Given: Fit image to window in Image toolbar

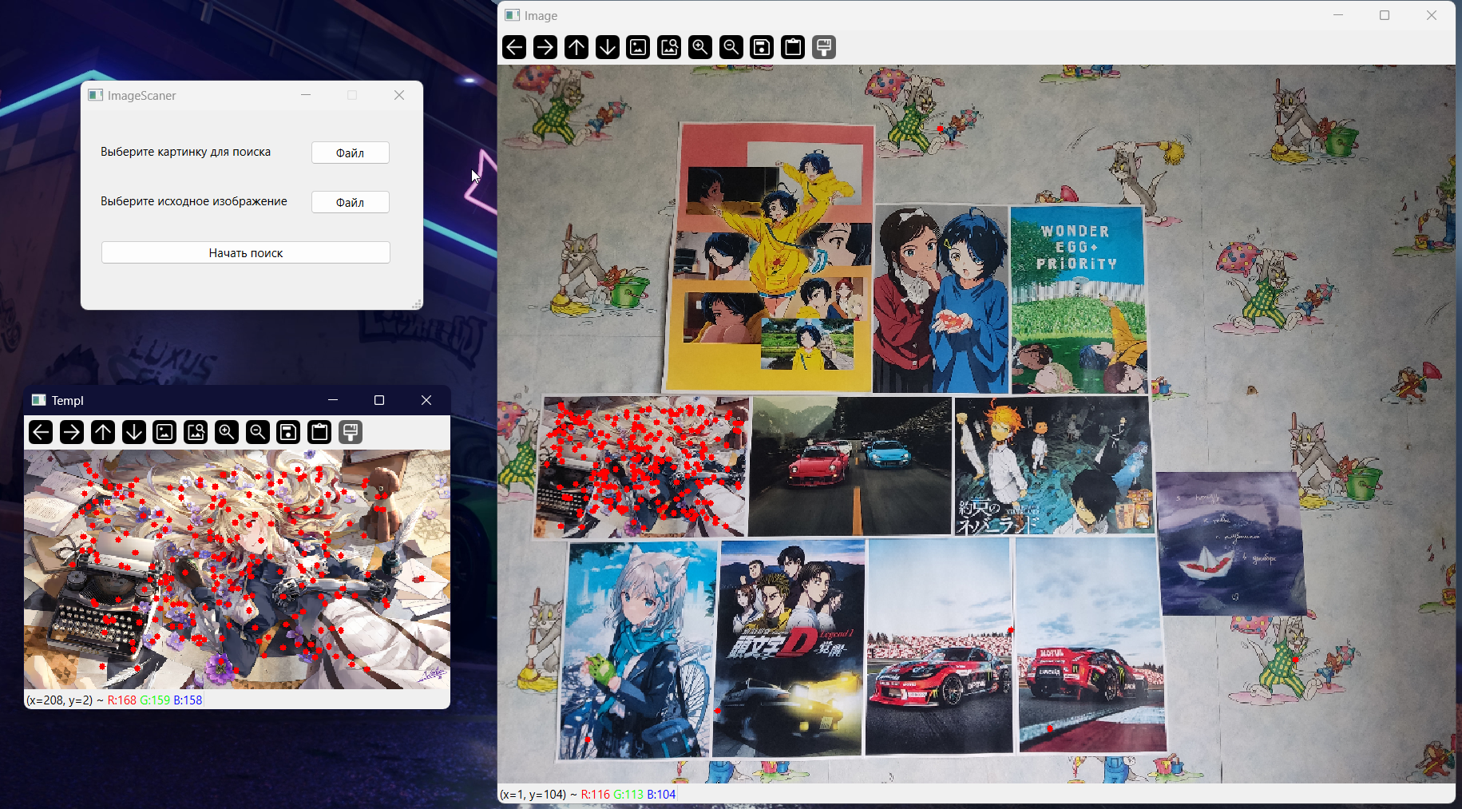Looking at the screenshot, I should 669,47.
